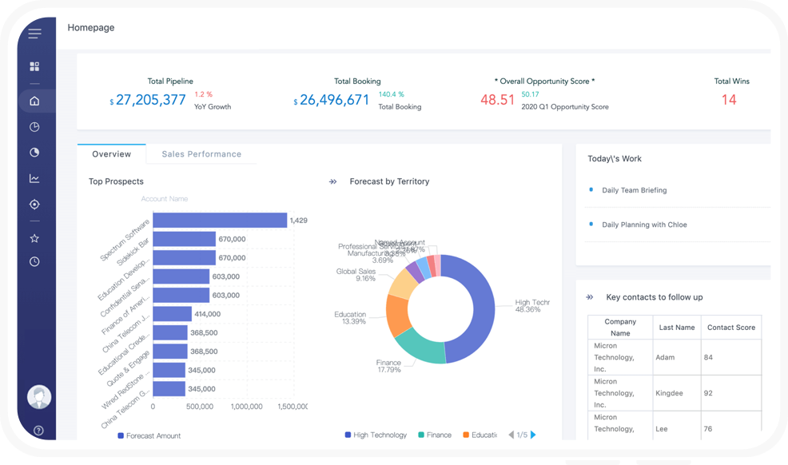Open the user avatar profile picture
The height and width of the screenshot is (465, 788).
(39, 397)
